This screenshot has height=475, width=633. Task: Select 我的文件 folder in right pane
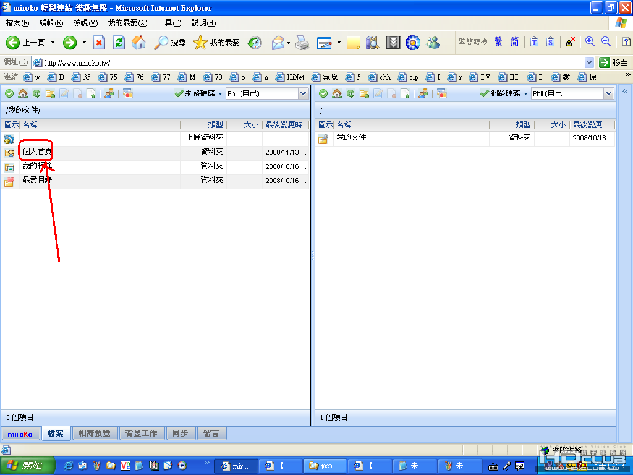pyautogui.click(x=465, y=138)
